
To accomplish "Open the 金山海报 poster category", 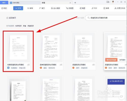I will (x=55, y=8).
